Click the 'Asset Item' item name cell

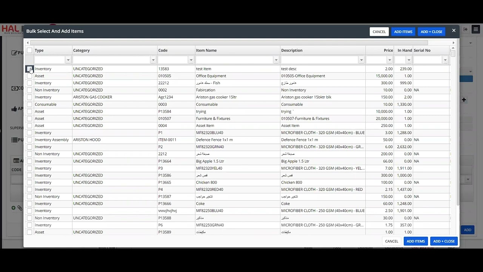238,126
